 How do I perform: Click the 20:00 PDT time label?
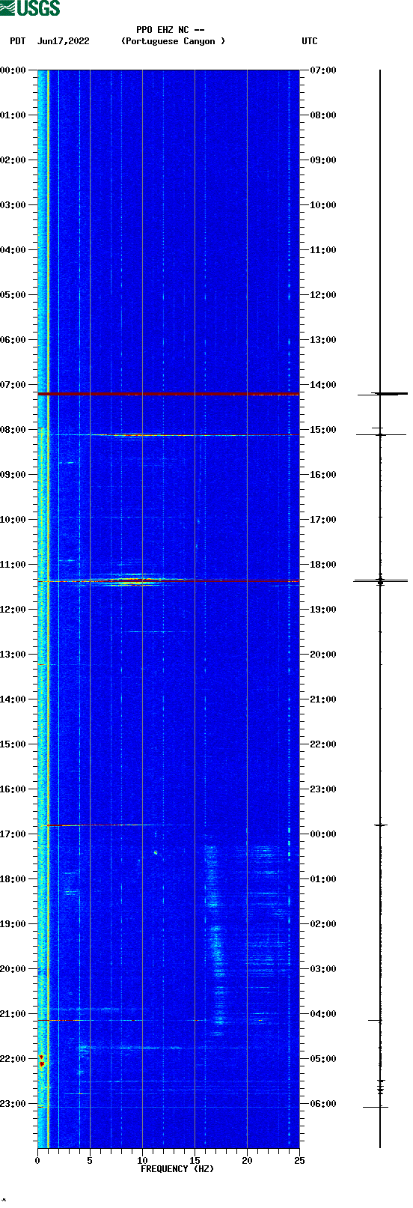13,969
